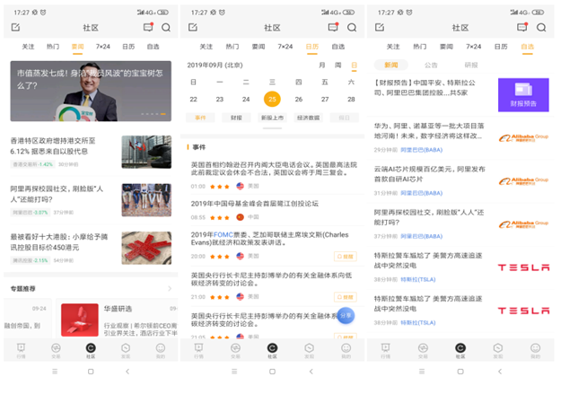Screen dimensions: 587x394
Task: Expand the 专题推荐 section arrow
Action: click(x=169, y=288)
